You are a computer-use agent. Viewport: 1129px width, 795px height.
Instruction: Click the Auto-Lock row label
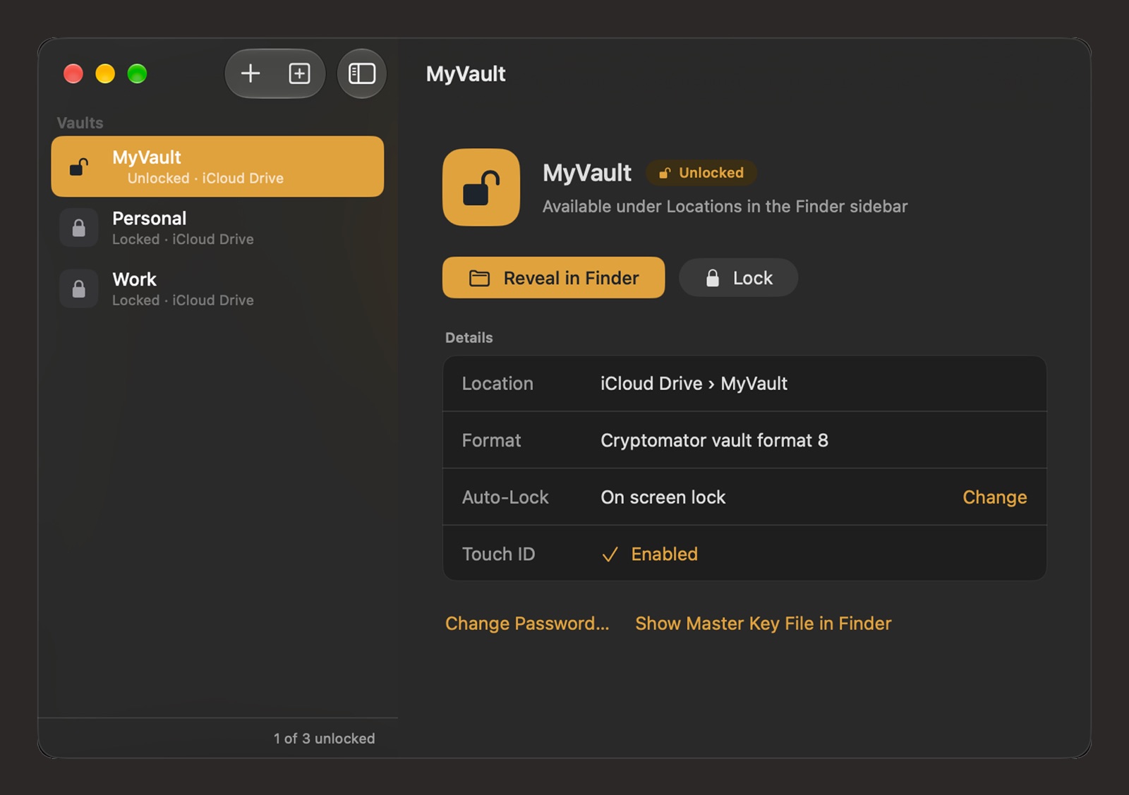(505, 497)
